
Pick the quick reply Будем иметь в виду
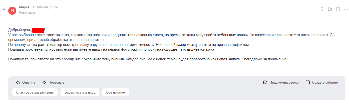(x=80, y=92)
